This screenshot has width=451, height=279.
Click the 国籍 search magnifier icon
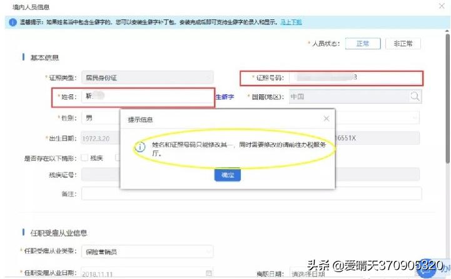[x=415, y=96]
